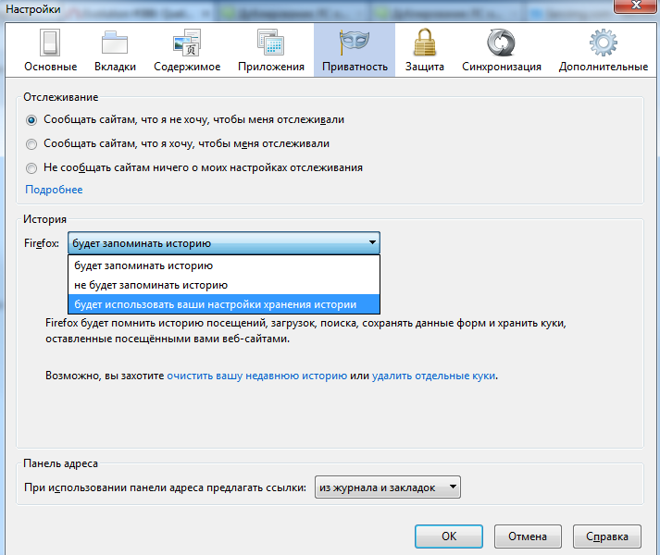This screenshot has width=660, height=555.
Task: Select radio 'Не сообщать сайтам ничего'
Action: pos(31,168)
